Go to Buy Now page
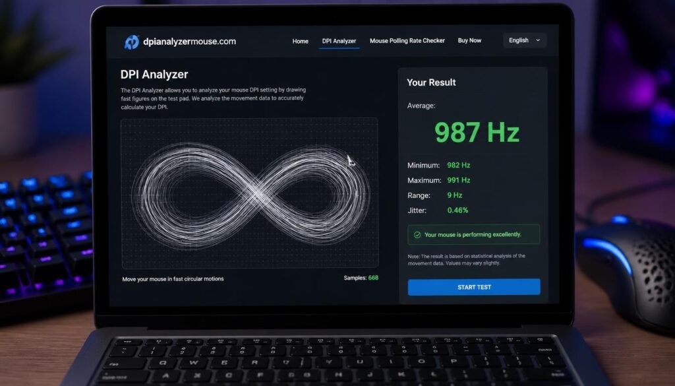Viewport: 675px width, 386px height. (x=469, y=40)
